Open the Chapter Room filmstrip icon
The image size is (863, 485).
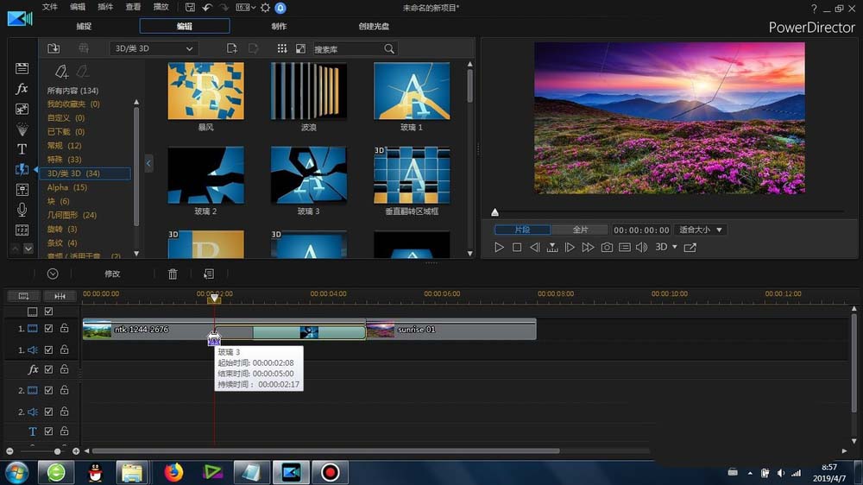pos(22,230)
